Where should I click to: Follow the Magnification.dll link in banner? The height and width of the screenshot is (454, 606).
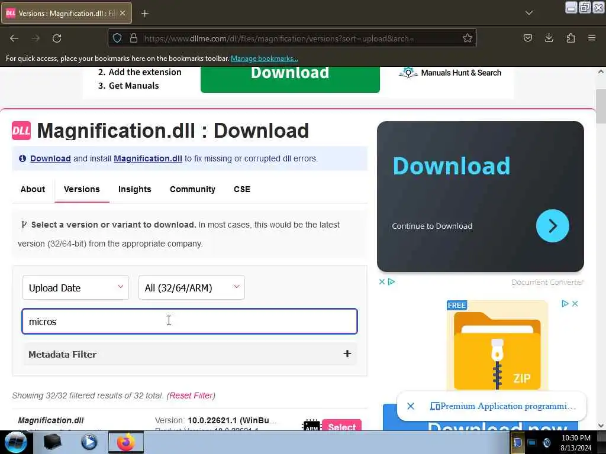tap(148, 158)
